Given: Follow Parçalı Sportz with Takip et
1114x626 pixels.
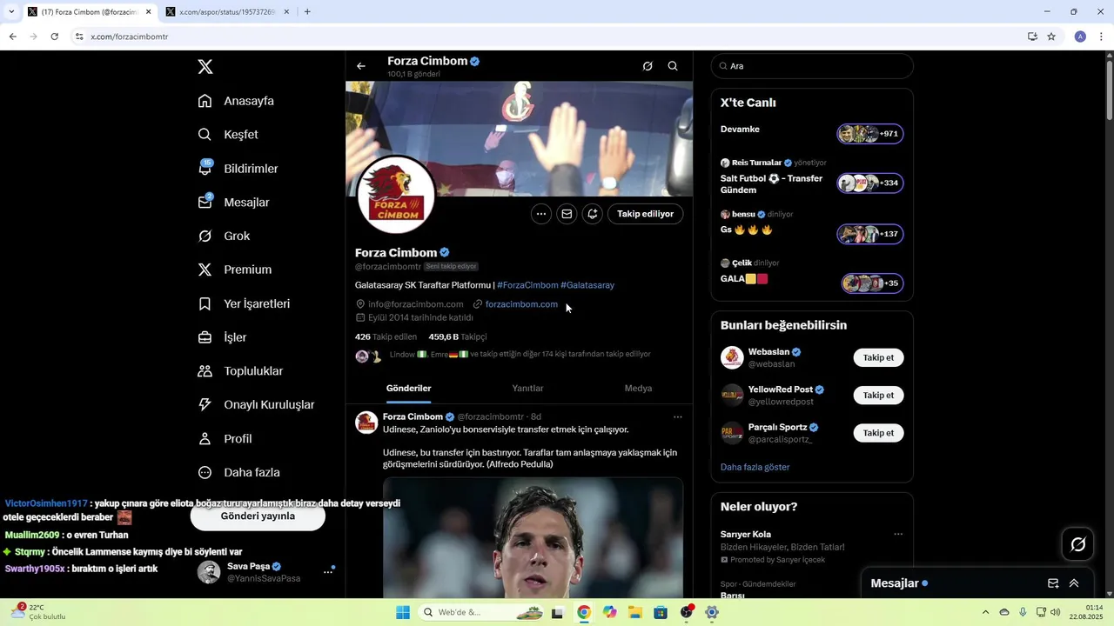Looking at the screenshot, I should coord(878,433).
